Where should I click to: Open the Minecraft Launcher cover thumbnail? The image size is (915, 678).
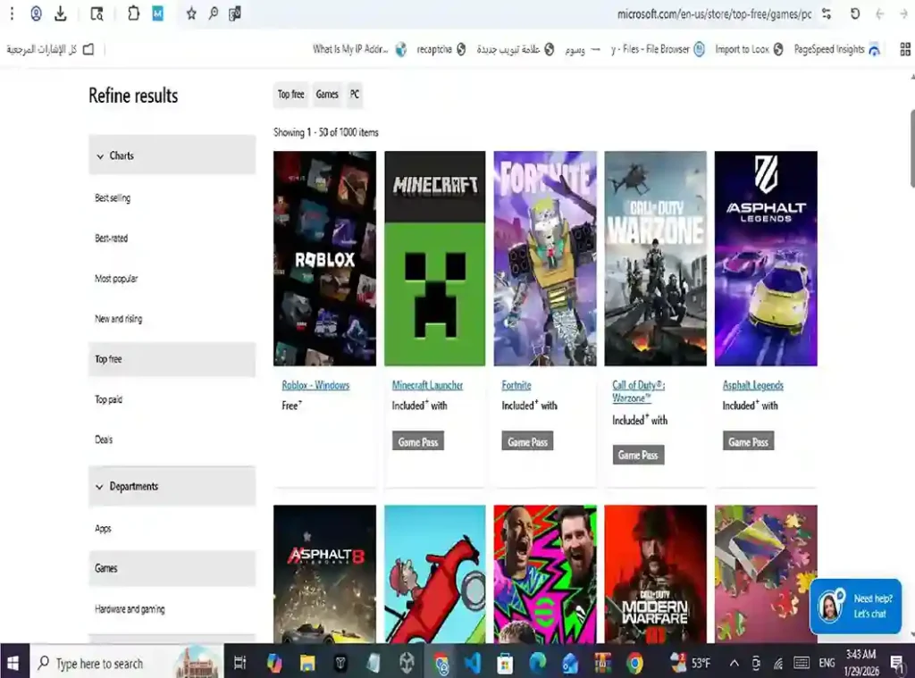(x=434, y=258)
